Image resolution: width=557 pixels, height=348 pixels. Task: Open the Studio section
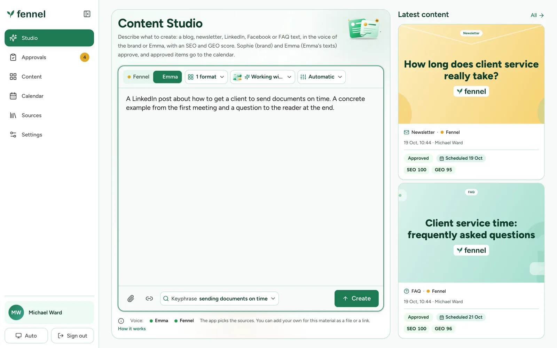click(x=49, y=38)
